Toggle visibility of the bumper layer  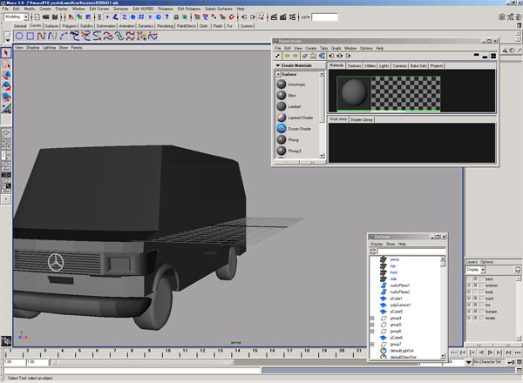[x=469, y=312]
